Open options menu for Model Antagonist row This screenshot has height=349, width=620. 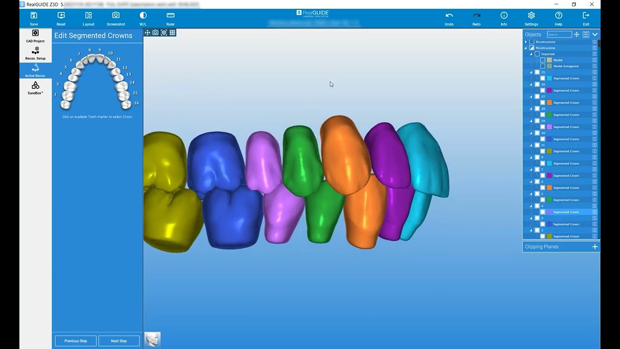click(594, 66)
